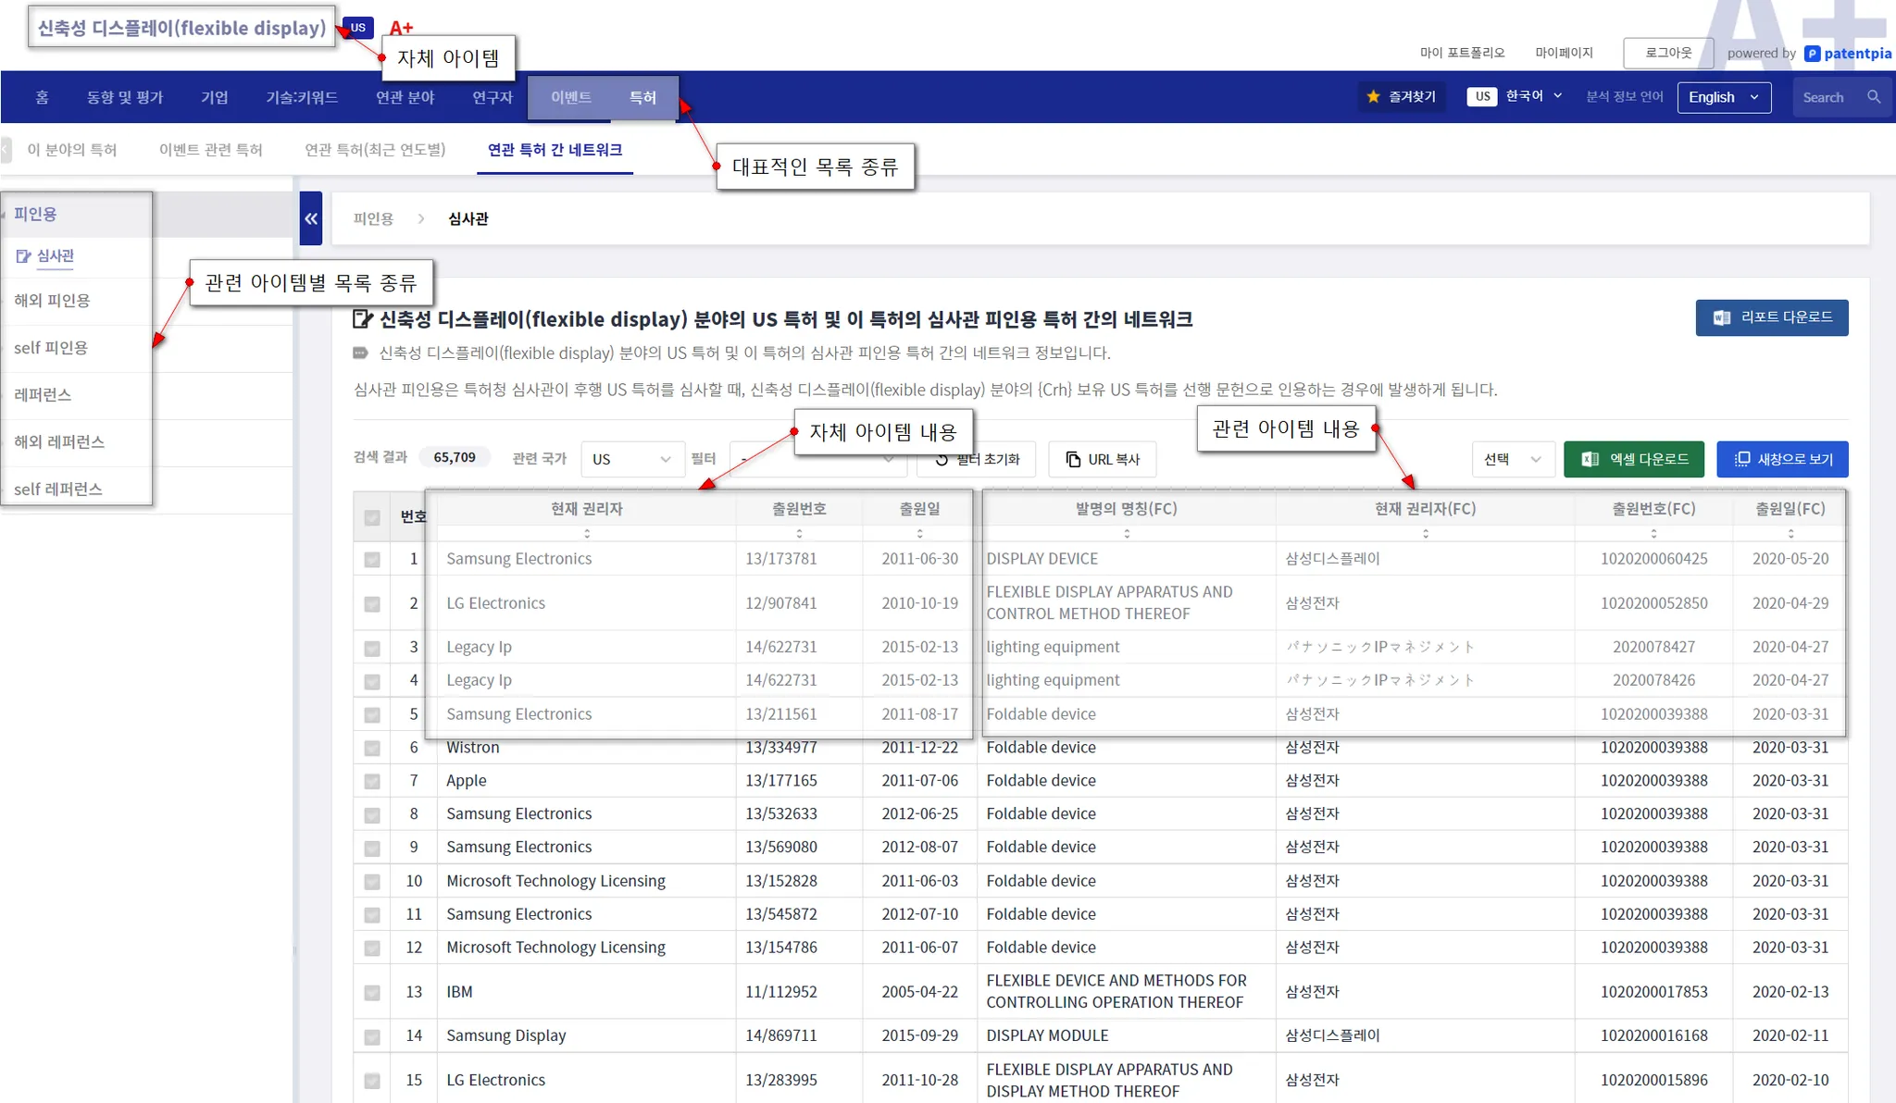Check the select-all header checkbox

pos(372,517)
